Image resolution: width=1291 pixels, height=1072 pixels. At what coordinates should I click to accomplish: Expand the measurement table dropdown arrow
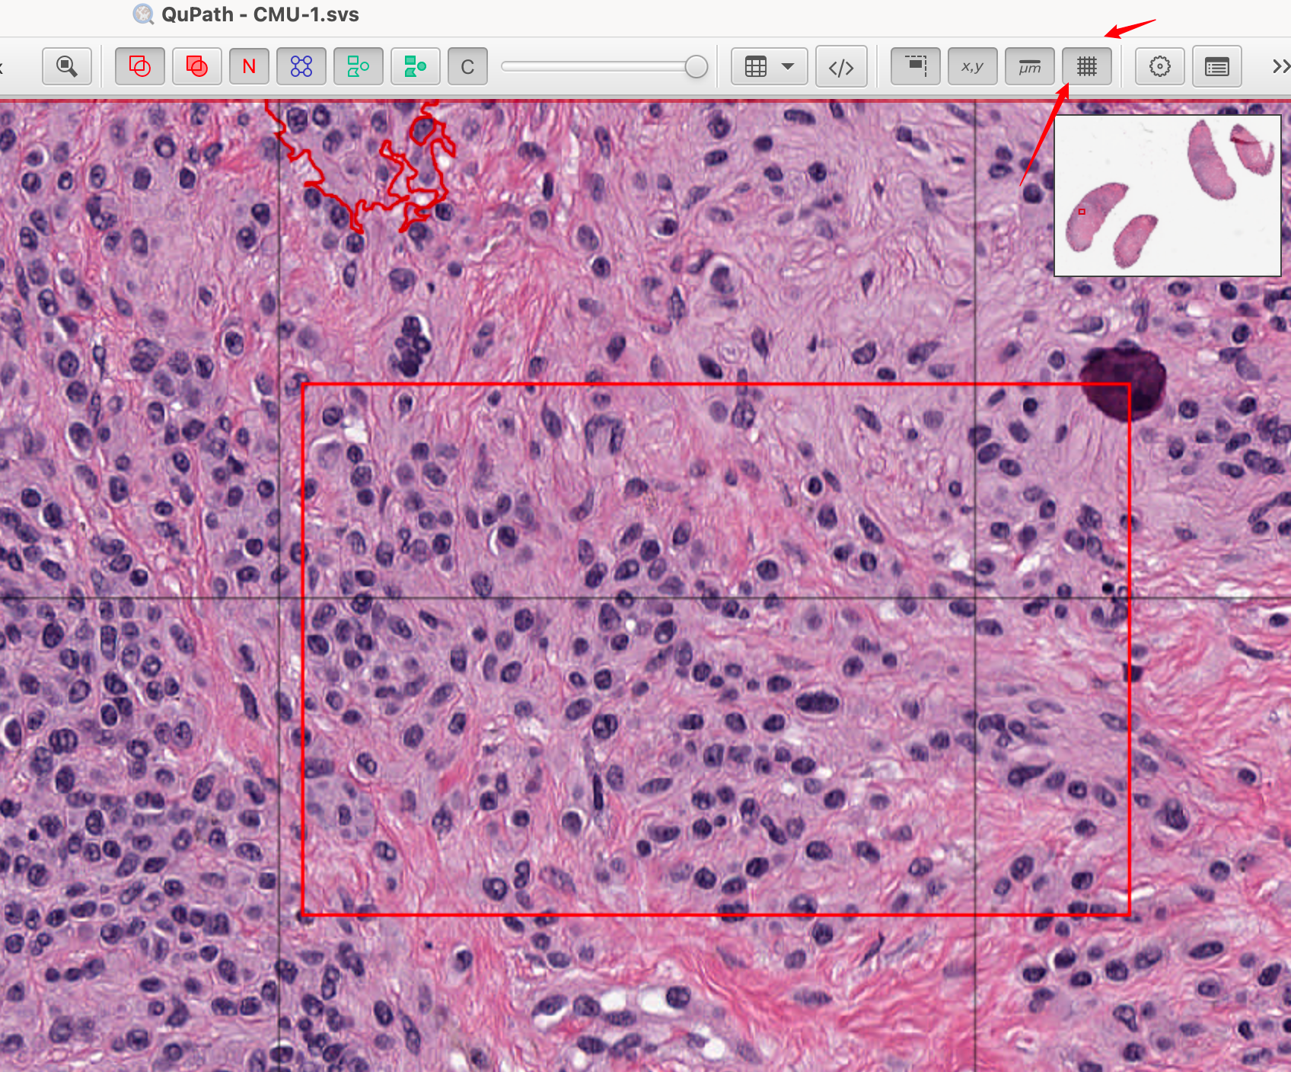(789, 67)
